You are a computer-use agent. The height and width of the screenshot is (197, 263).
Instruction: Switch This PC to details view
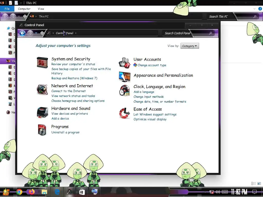[253, 184]
